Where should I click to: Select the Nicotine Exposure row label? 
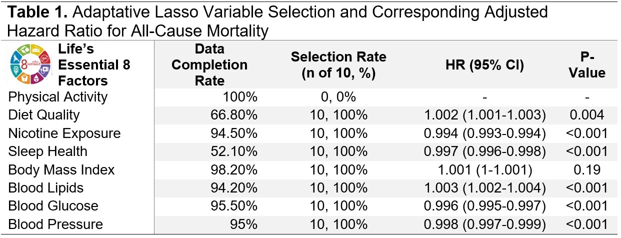tap(64, 133)
